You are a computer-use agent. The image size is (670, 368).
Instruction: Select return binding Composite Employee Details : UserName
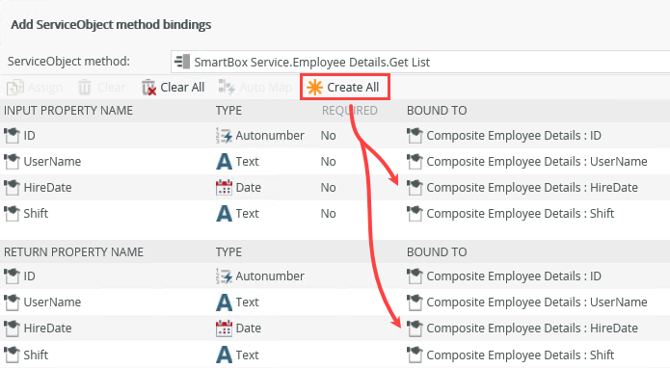point(537,302)
